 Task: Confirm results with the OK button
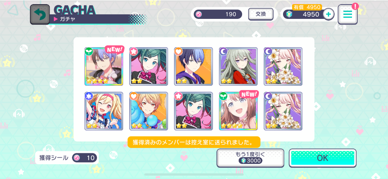pos(323,158)
